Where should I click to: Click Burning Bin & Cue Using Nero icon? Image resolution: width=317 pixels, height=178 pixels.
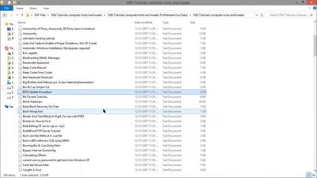click(x=20, y=145)
